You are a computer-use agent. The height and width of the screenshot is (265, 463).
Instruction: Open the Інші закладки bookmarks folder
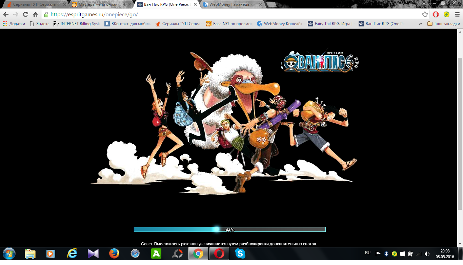[444, 24]
